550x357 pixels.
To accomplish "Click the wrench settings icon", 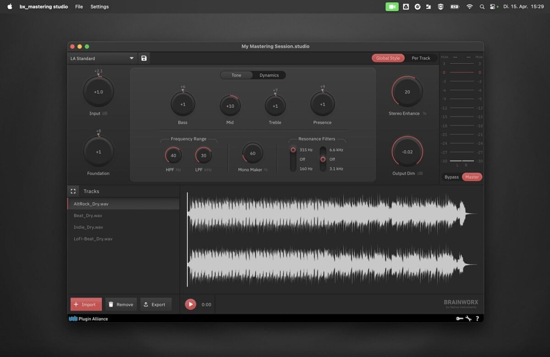I will tap(468, 319).
